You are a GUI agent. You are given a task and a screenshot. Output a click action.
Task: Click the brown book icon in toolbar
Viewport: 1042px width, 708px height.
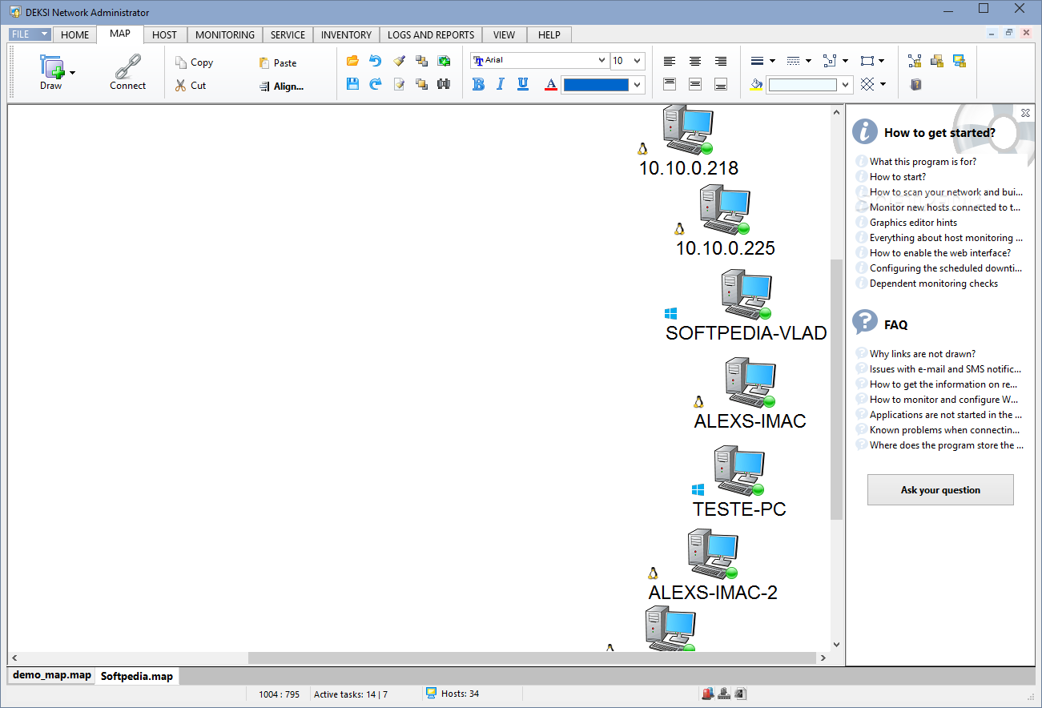[x=915, y=84]
